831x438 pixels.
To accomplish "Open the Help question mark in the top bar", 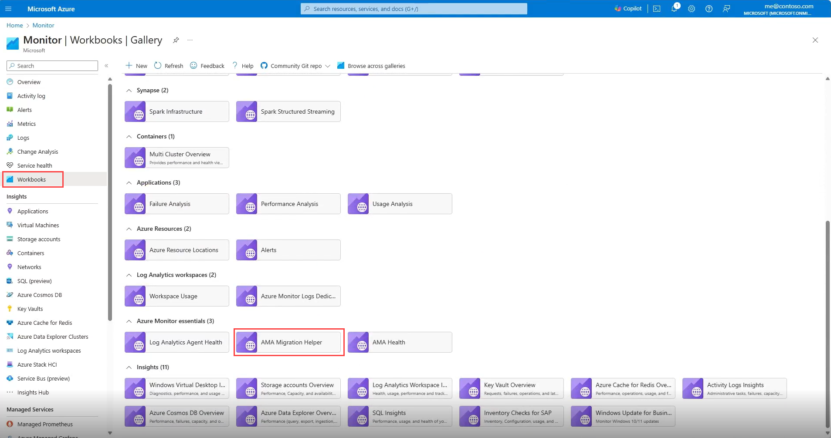I will tap(709, 9).
